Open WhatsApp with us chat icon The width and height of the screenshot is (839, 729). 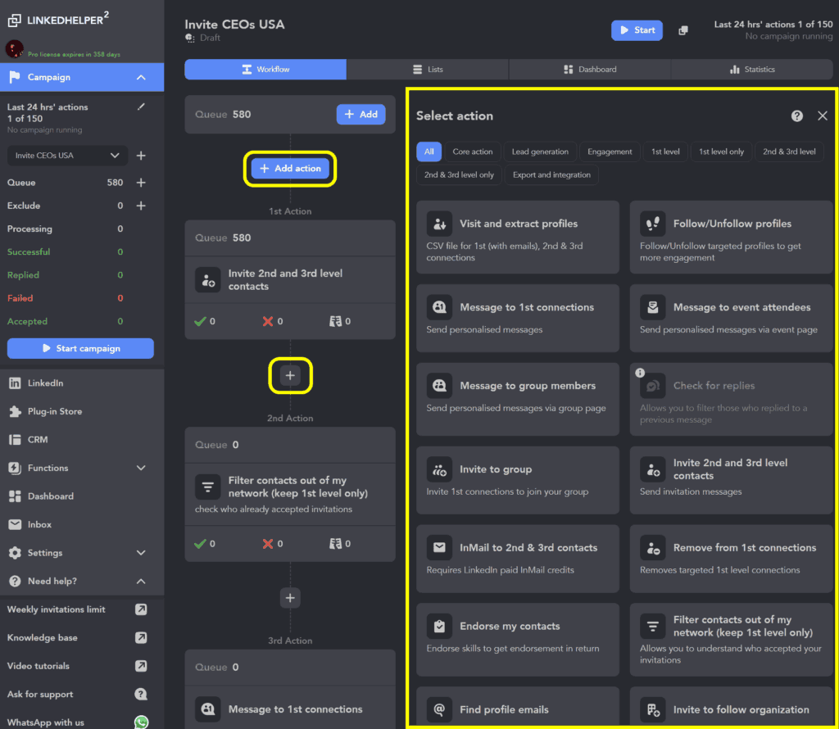[x=141, y=722]
